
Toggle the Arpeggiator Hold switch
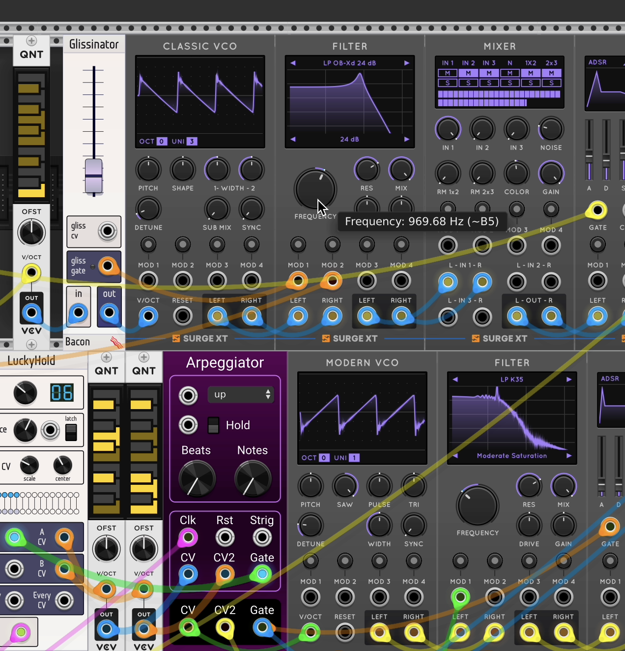[x=213, y=425]
